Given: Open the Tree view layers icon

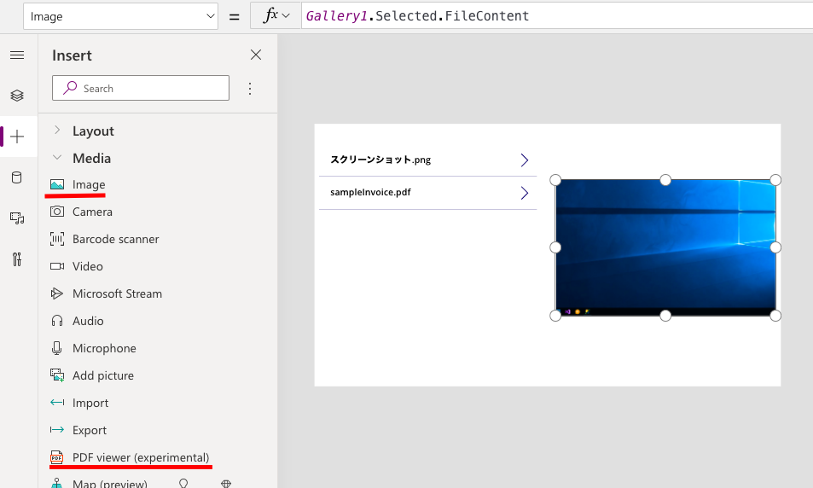Looking at the screenshot, I should [17, 96].
